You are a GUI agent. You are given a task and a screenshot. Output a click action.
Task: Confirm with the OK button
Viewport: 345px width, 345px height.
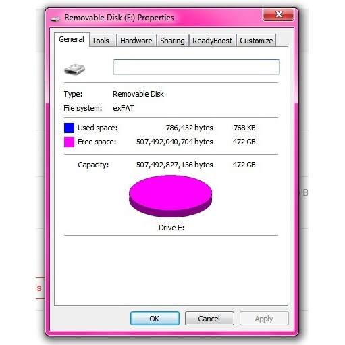[x=155, y=318]
